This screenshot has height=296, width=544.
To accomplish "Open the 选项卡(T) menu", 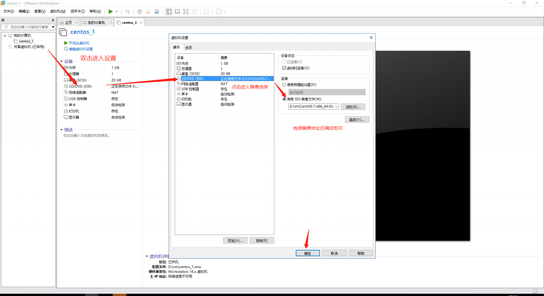I will click(x=78, y=11).
